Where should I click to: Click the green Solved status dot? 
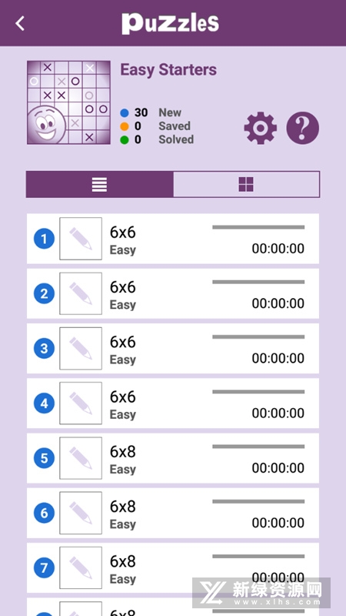pos(125,140)
